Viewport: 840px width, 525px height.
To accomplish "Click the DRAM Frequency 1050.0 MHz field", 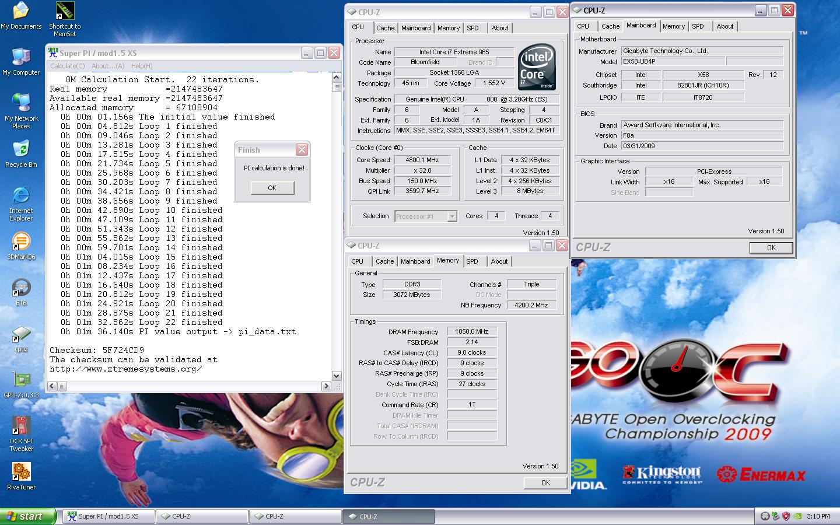I will tap(472, 331).
